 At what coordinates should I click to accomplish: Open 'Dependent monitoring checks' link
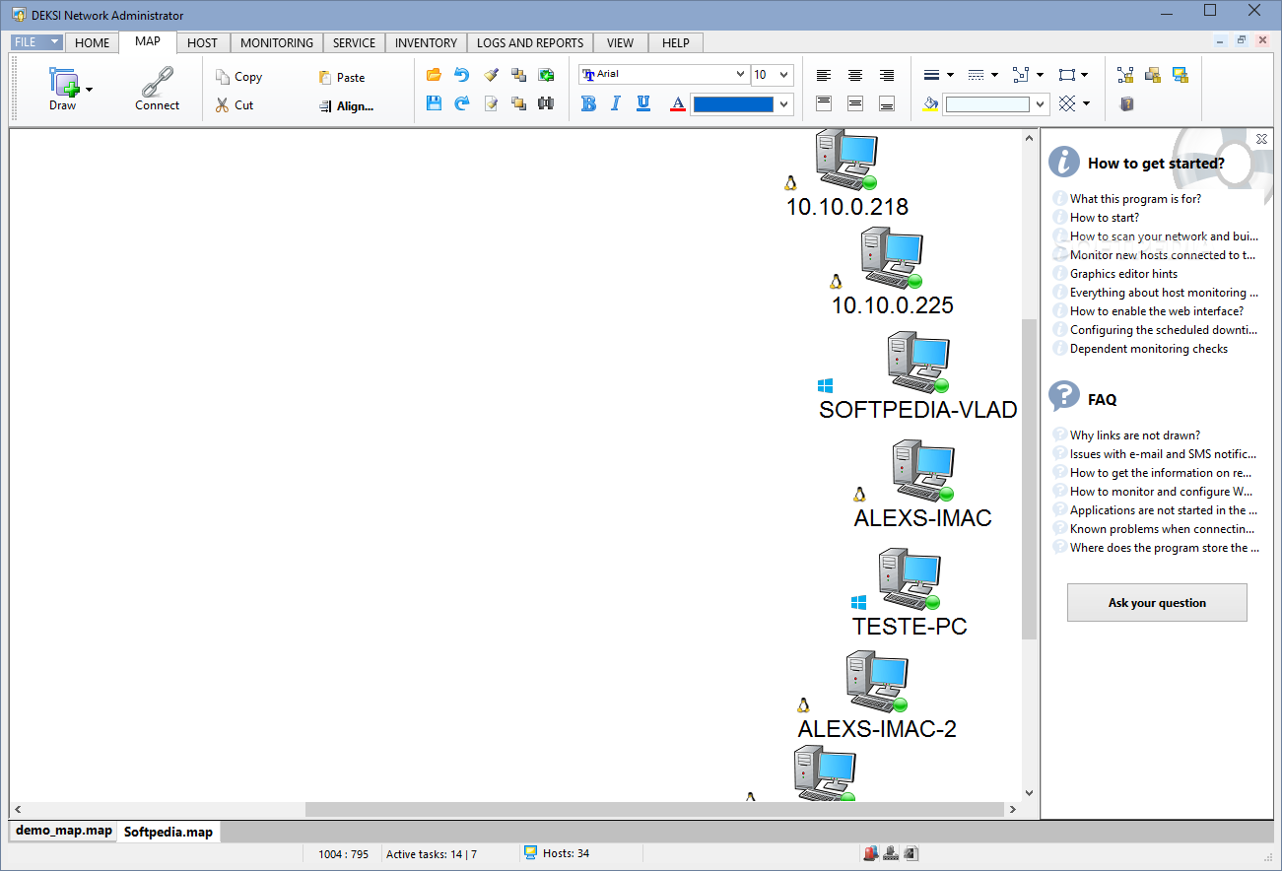(1149, 349)
